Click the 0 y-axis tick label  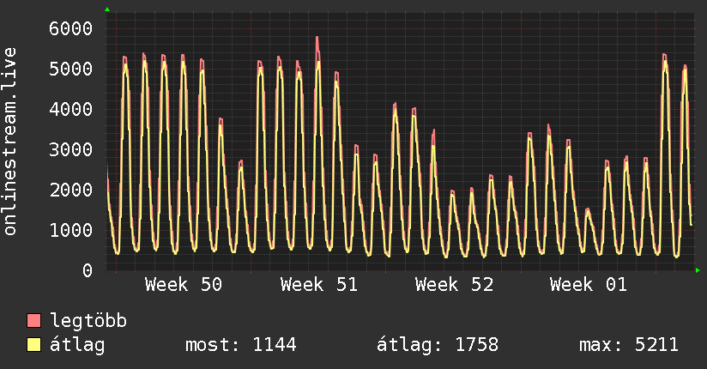[x=87, y=270]
